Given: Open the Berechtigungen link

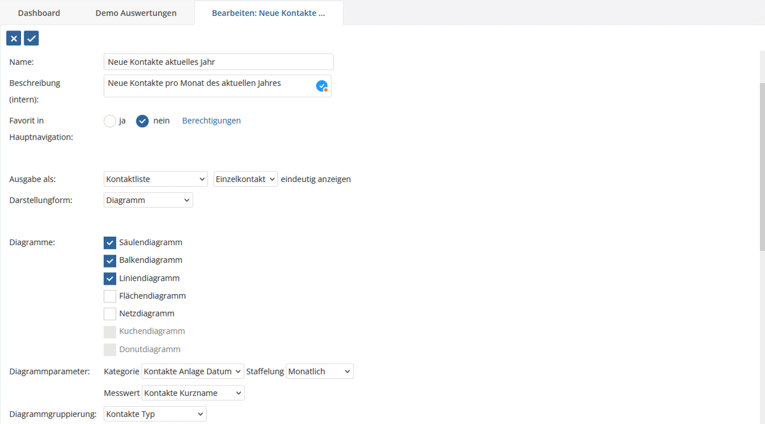Looking at the screenshot, I should 212,121.
